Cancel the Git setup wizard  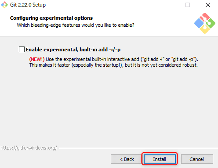pyautogui.click(x=197, y=159)
